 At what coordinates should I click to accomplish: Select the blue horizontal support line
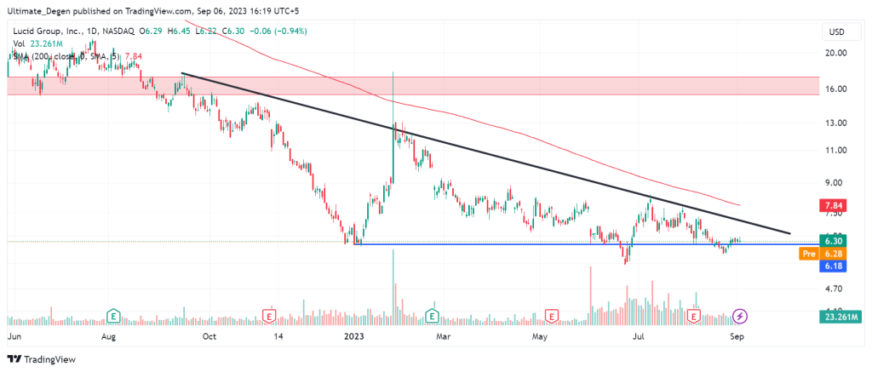pos(587,243)
